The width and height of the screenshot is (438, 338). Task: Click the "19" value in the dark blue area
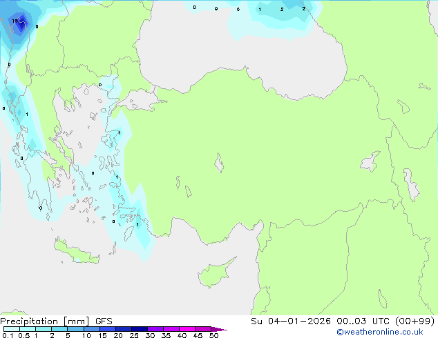point(15,21)
